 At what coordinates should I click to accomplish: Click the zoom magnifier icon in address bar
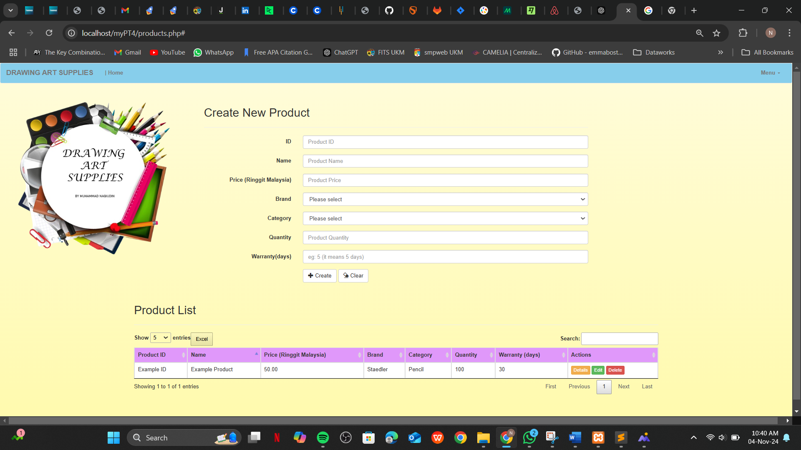coord(700,33)
